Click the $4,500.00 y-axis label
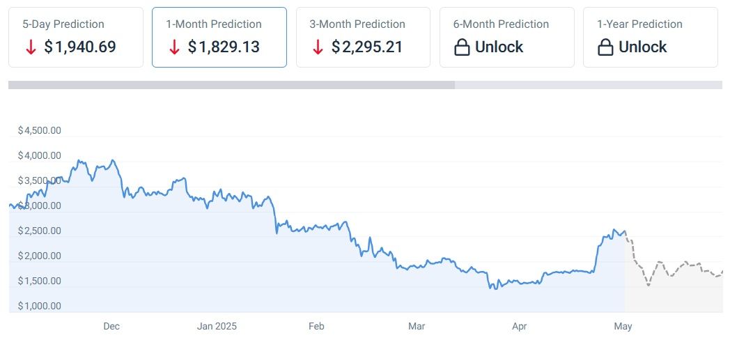 [x=40, y=130]
